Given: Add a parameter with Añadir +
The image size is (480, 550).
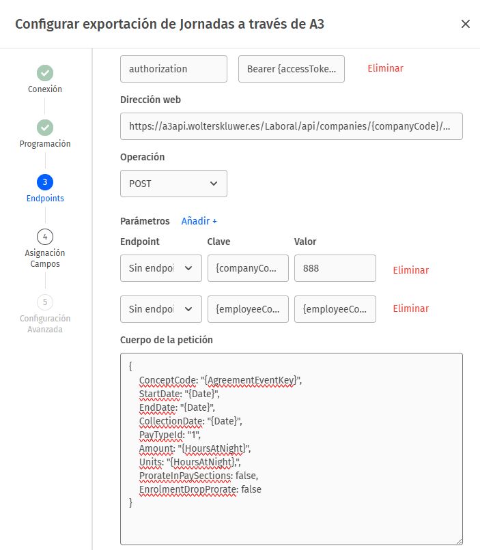Looking at the screenshot, I should [199, 221].
